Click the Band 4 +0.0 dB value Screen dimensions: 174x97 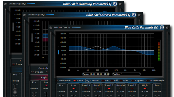pyautogui.click(x=120, y=92)
